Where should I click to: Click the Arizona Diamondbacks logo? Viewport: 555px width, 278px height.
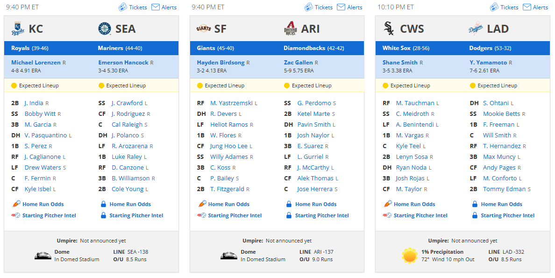tap(290, 29)
